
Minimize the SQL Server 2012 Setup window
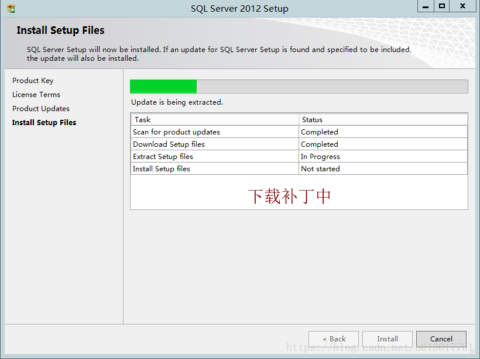tap(426, 6)
